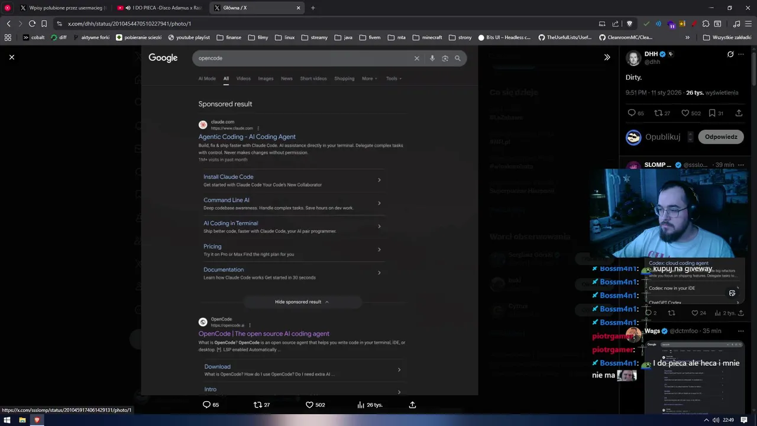Screen dimensions: 757x426
Task: Open the browser hamburger main menu
Action: click(x=748, y=24)
